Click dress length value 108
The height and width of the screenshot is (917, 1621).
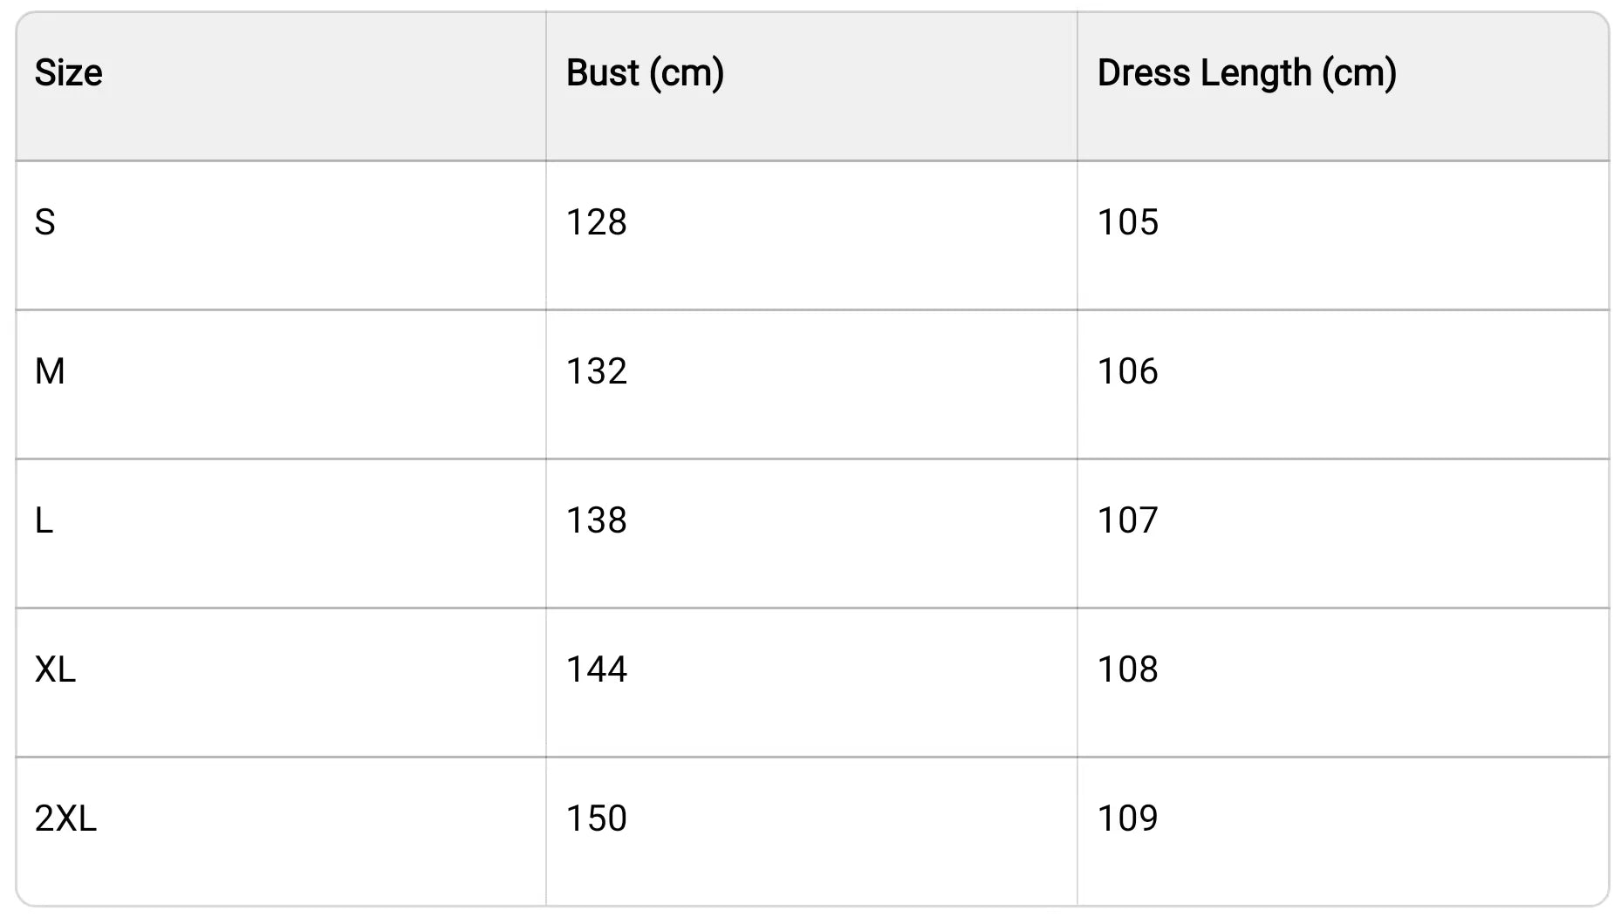pyautogui.click(x=1127, y=669)
